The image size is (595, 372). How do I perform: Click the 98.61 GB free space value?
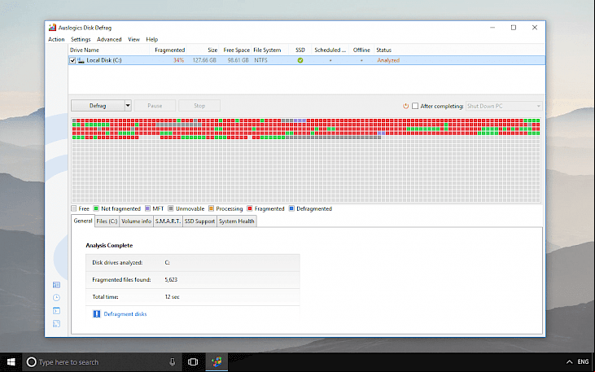[238, 60]
